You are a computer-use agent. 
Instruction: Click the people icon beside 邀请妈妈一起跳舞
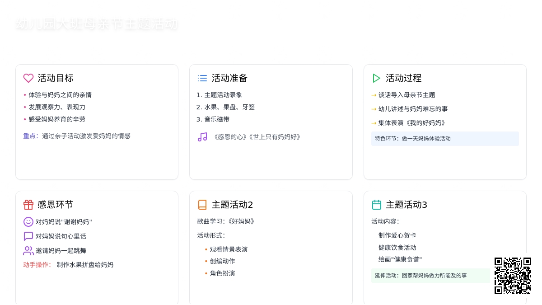pyautogui.click(x=28, y=251)
